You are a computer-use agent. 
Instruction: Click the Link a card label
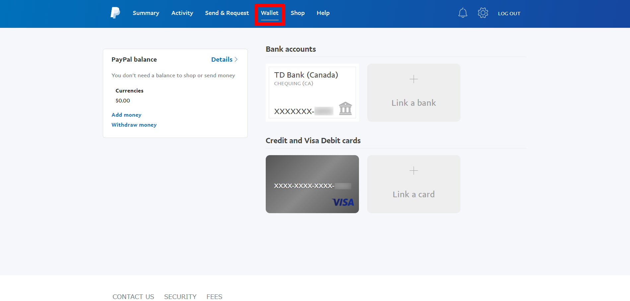[414, 194]
